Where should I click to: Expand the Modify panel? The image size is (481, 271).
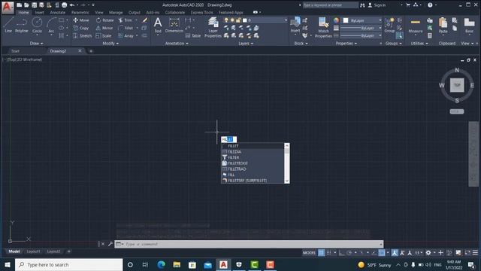110,44
